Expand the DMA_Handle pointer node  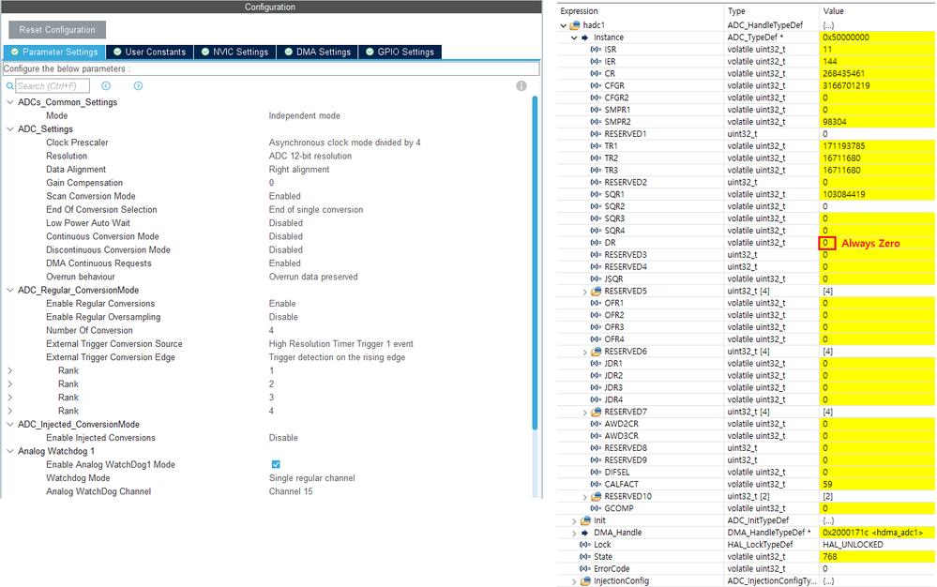pos(574,533)
